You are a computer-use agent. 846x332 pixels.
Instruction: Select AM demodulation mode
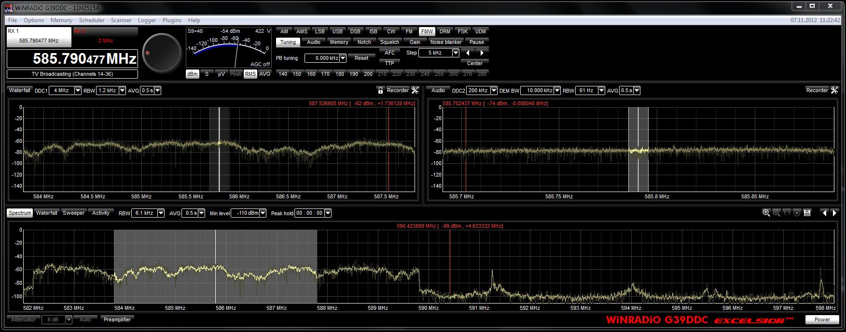(284, 31)
